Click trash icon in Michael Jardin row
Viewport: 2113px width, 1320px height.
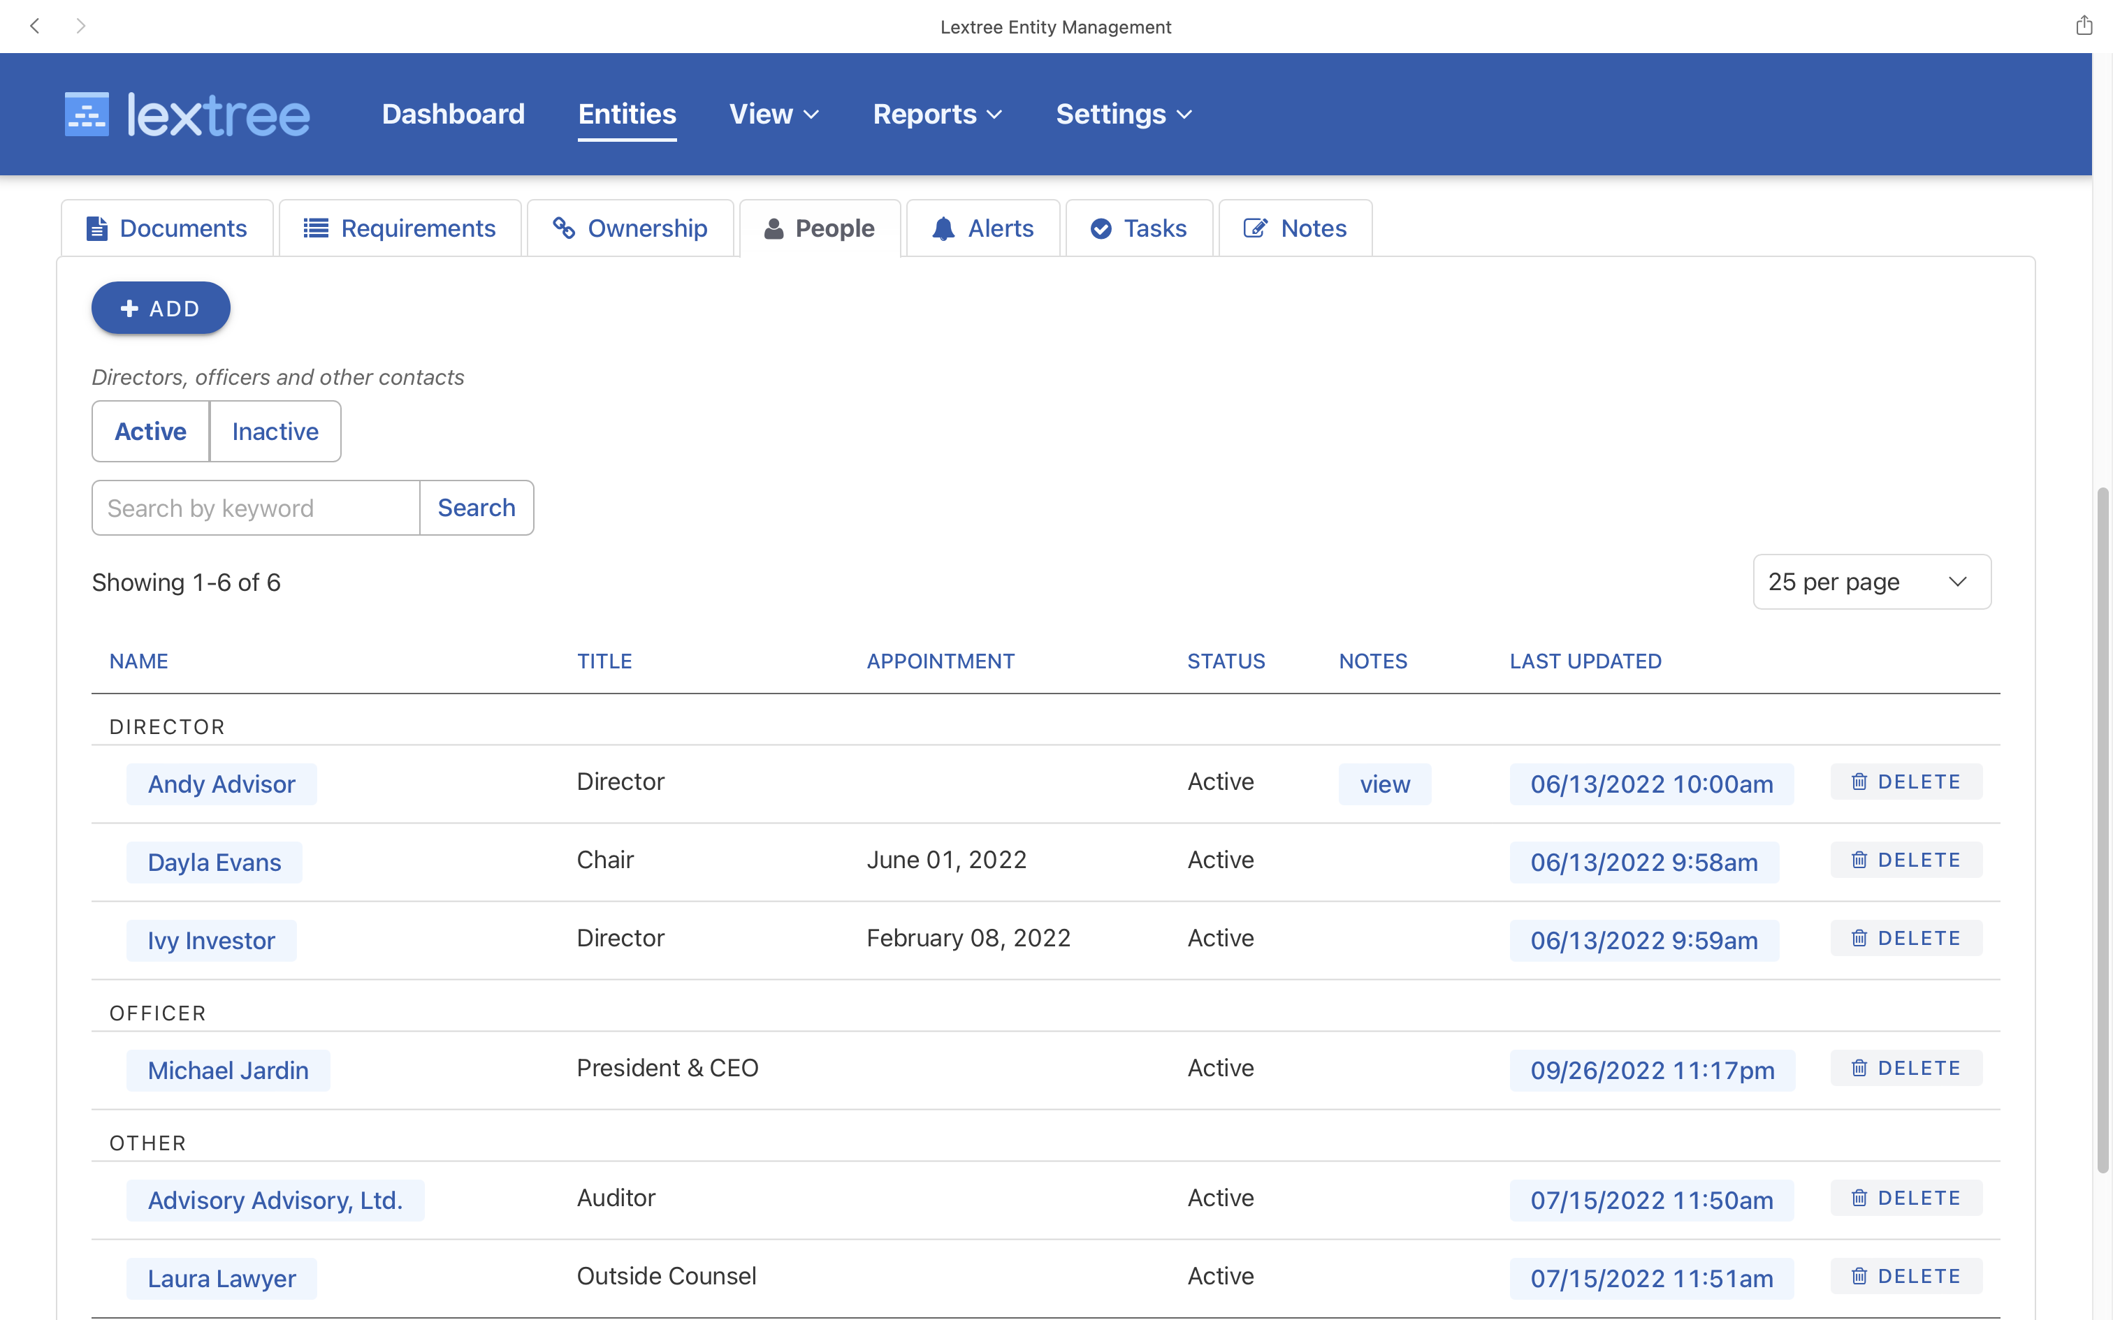(1859, 1069)
